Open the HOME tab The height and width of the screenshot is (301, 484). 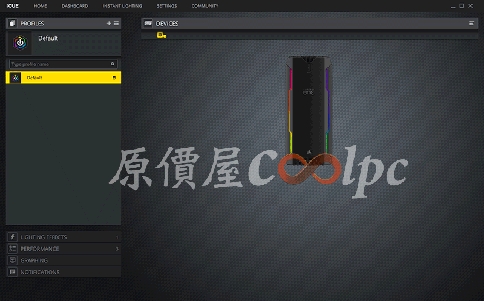(x=40, y=6)
